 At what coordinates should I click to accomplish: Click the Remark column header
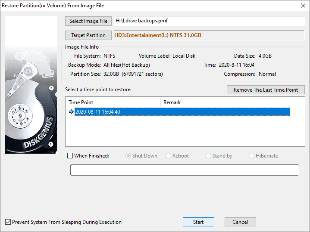click(225, 102)
